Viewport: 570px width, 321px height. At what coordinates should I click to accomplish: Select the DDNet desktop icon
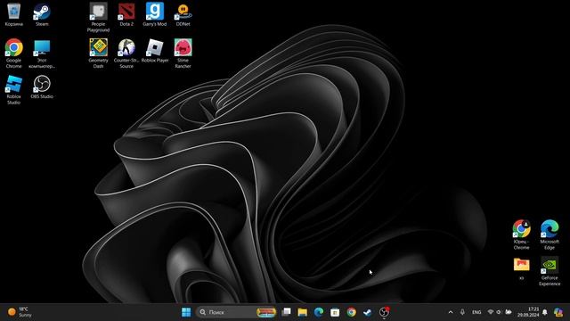coord(183,14)
